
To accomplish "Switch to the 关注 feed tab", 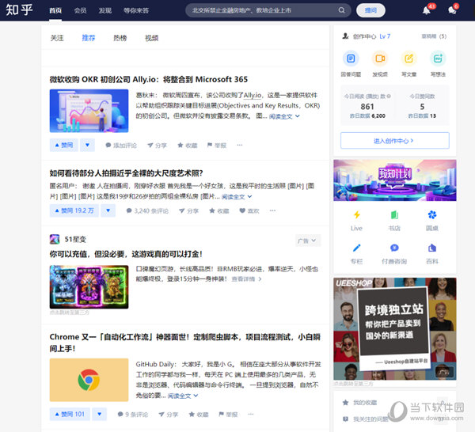I will pyautogui.click(x=57, y=38).
